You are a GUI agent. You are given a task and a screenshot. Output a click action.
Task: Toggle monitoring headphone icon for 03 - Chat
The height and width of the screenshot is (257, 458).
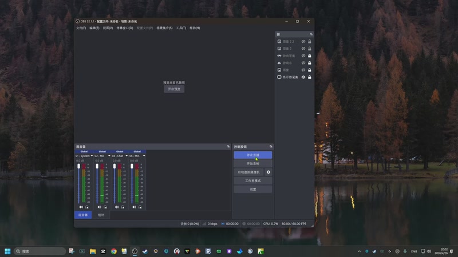(123, 207)
